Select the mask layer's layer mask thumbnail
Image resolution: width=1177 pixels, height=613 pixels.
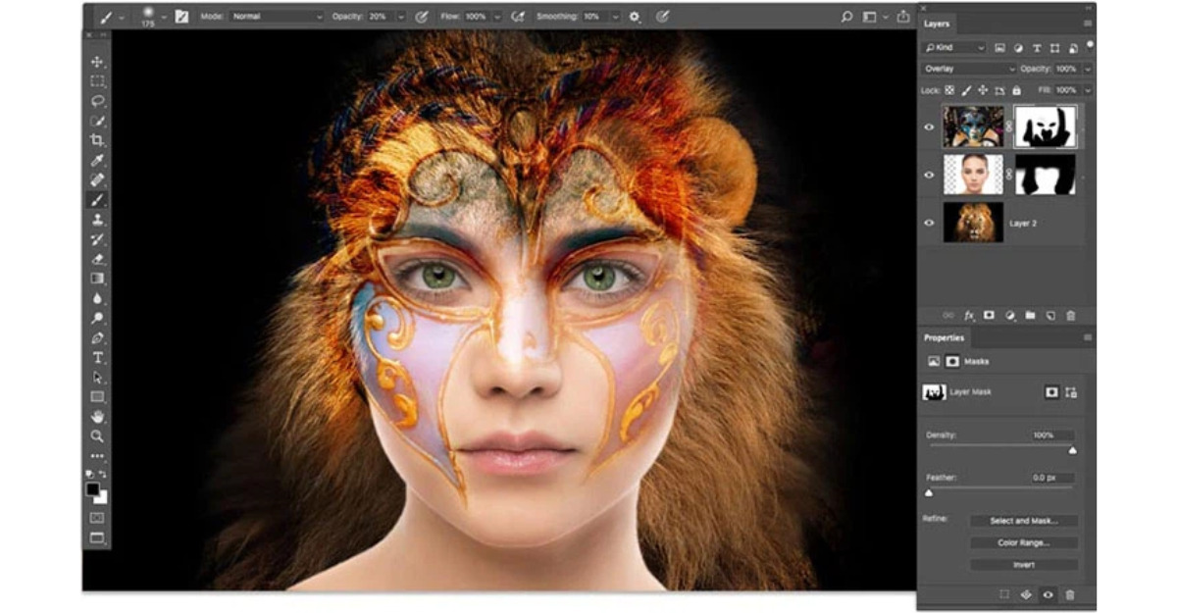(1045, 126)
